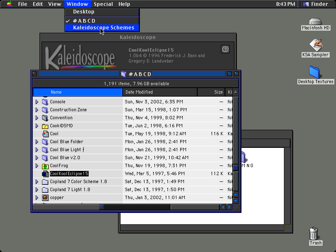Click the scroll left arrow
This screenshot has height=252, width=336.
click(x=223, y=207)
